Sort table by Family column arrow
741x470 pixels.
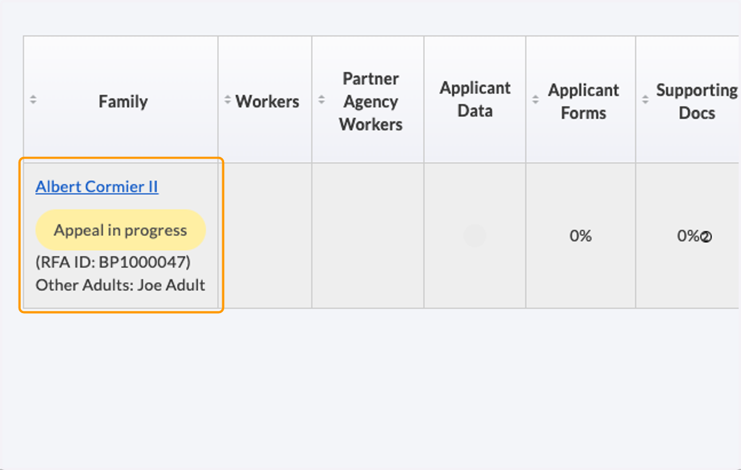click(x=33, y=99)
